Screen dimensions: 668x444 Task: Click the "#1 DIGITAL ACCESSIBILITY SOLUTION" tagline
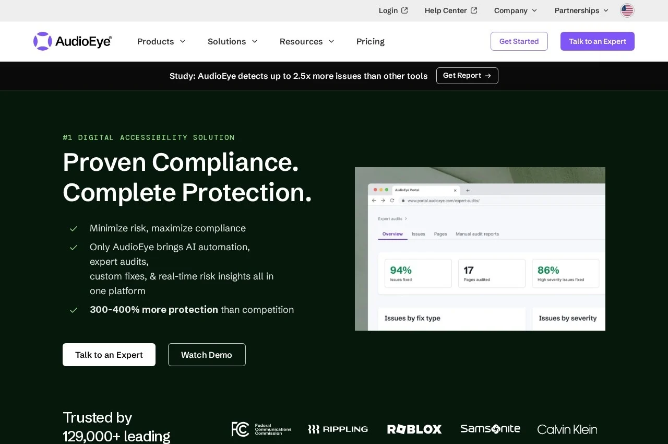coord(149,137)
